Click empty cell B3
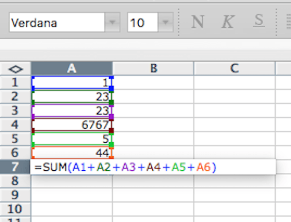This screenshot has height=222, width=291. (x=153, y=110)
